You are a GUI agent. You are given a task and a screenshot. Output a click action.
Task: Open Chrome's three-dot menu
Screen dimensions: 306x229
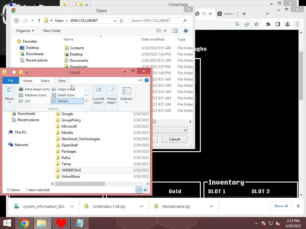pyautogui.click(x=297, y=24)
